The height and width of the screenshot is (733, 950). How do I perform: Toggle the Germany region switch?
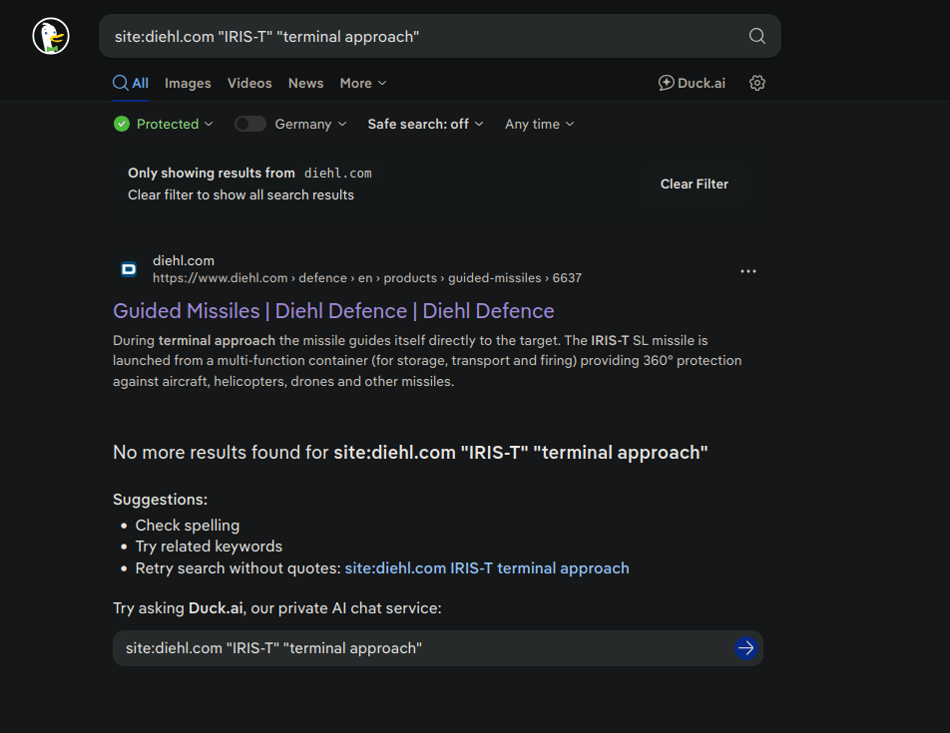(250, 124)
